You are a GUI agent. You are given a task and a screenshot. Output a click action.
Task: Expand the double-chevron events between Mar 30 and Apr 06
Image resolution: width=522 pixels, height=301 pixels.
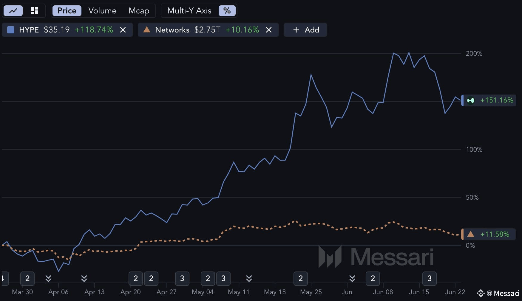tap(48, 278)
